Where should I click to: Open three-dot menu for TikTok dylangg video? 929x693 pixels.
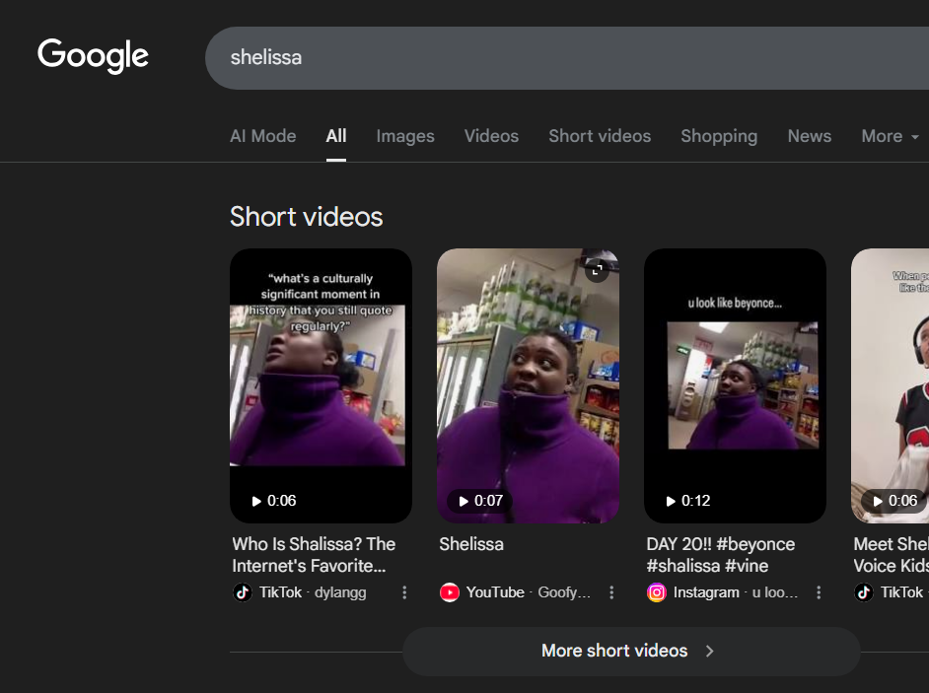coord(404,592)
